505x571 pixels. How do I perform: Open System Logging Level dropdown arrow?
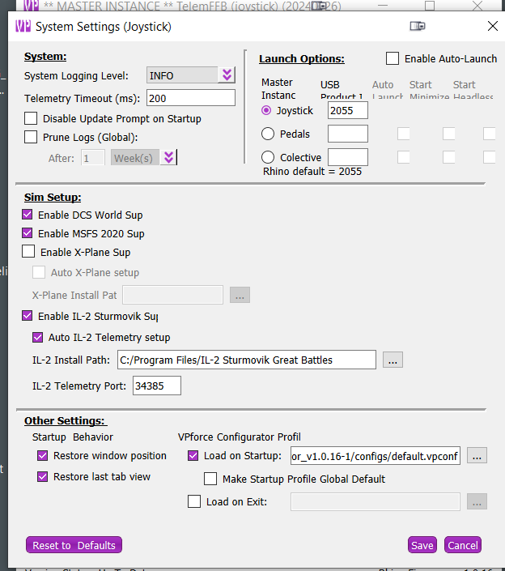click(x=227, y=75)
